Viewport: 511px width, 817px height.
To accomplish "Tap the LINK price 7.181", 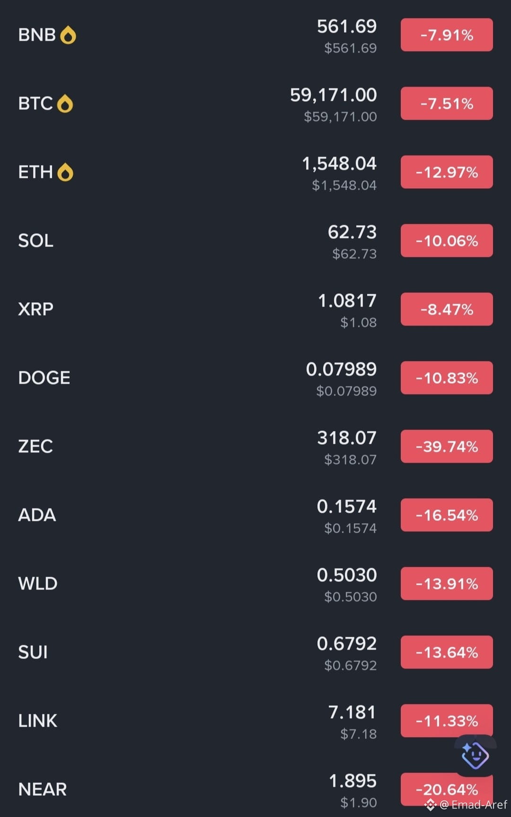I will point(352,712).
